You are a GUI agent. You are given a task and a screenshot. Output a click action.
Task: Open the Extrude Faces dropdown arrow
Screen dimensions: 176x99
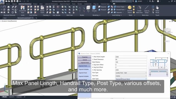point(126,10)
